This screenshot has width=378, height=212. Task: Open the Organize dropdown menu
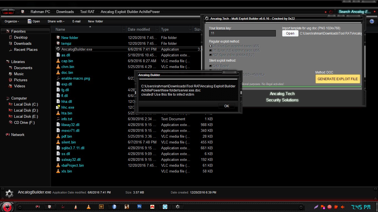click(x=12, y=21)
